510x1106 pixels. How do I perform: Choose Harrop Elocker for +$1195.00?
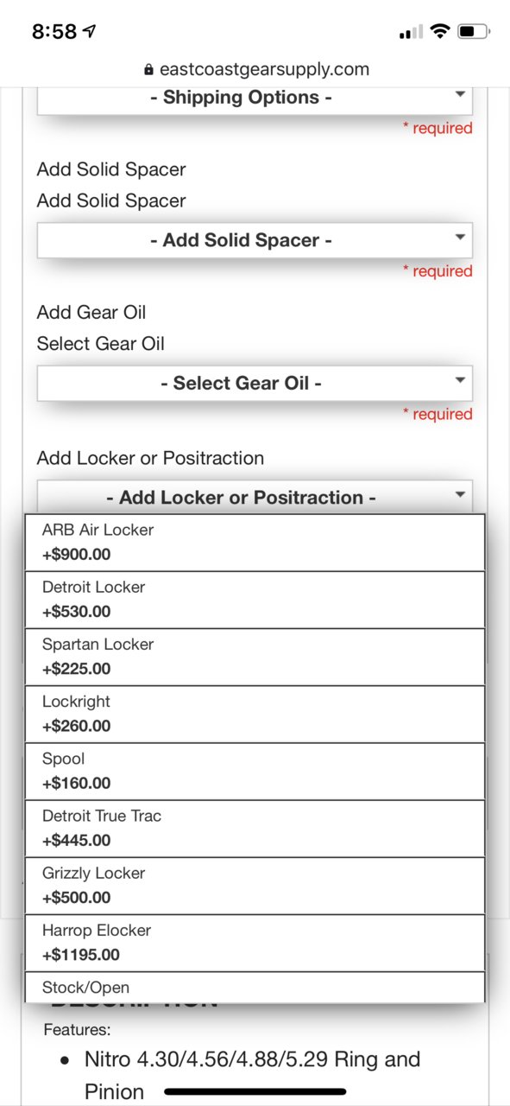255,942
